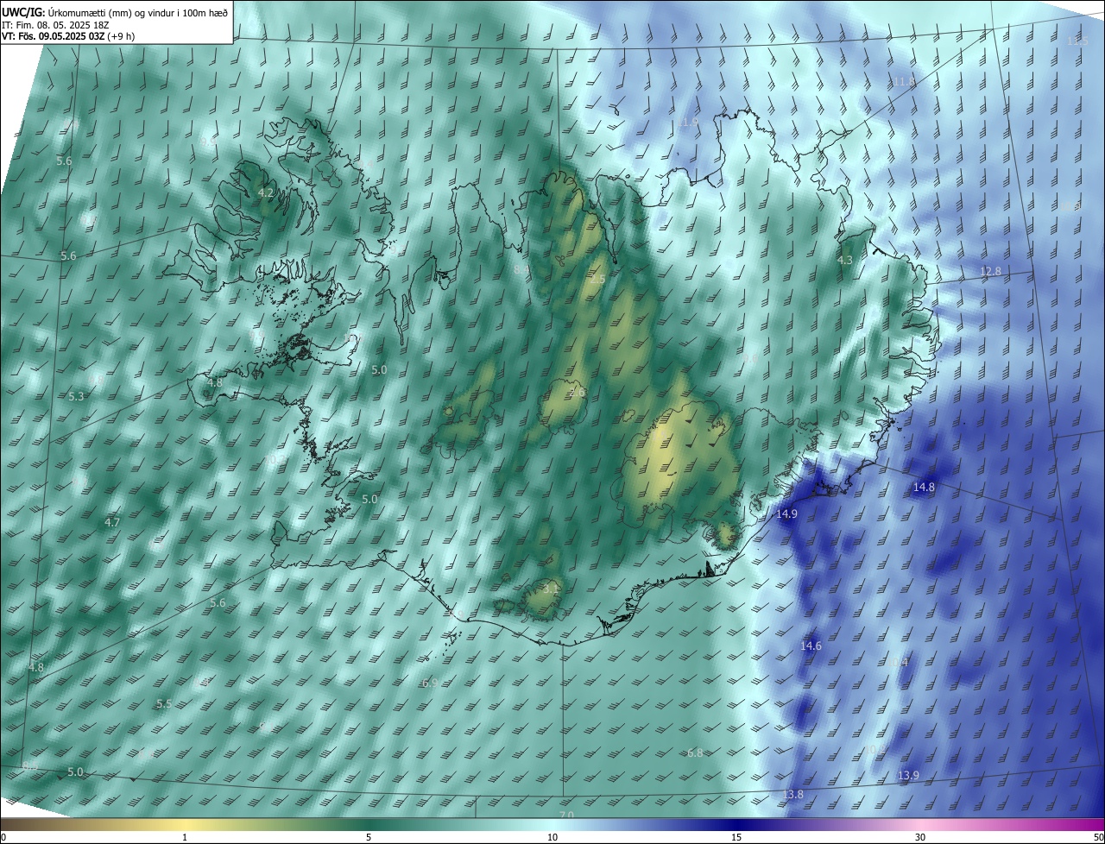The width and height of the screenshot is (1105, 844).
Task: Click the '1' label on the color scale
Action: click(x=185, y=837)
